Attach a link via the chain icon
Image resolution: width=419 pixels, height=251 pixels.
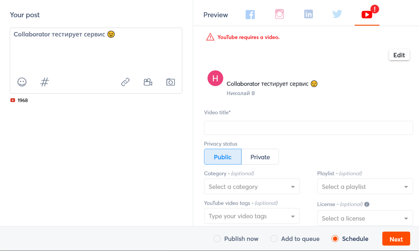(x=125, y=82)
